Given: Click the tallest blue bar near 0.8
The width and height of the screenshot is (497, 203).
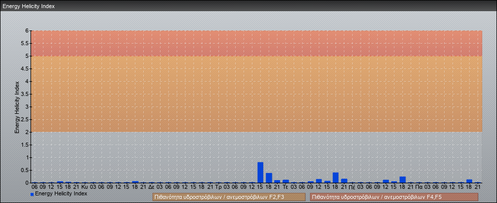Looking at the screenshot, I should tap(260, 172).
